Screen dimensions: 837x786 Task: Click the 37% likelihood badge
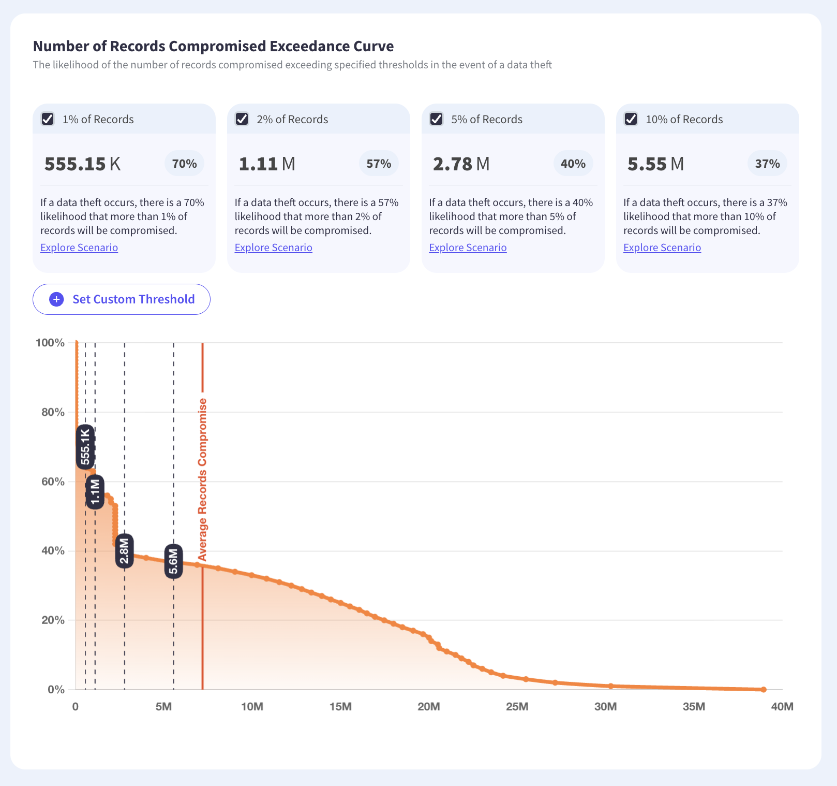coord(768,164)
